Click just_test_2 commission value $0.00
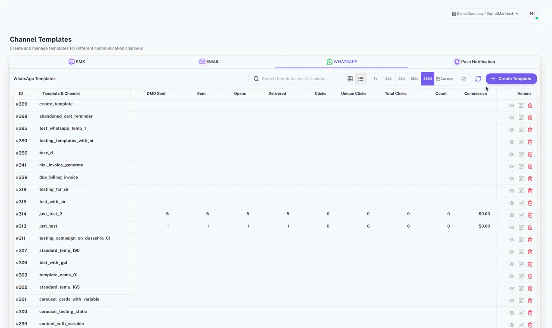Screen dimensions: 552x328 tap(484, 214)
